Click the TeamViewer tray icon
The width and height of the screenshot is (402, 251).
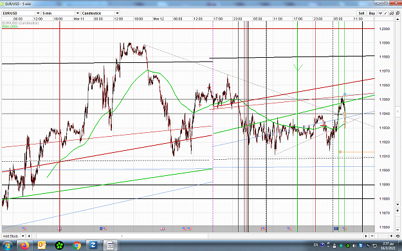click(x=361, y=246)
